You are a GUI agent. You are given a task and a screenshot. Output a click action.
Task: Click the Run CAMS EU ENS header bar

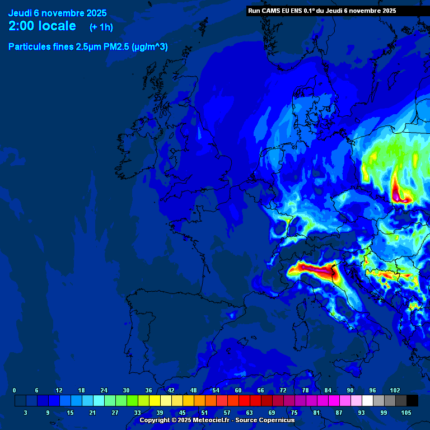click(x=322, y=11)
